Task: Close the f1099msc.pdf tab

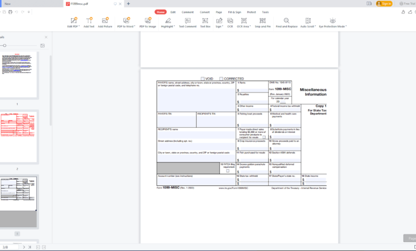Action: (x=120, y=4)
